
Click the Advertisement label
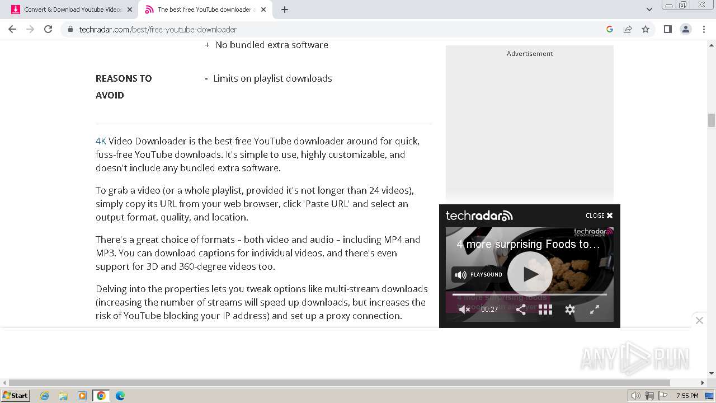point(530,54)
